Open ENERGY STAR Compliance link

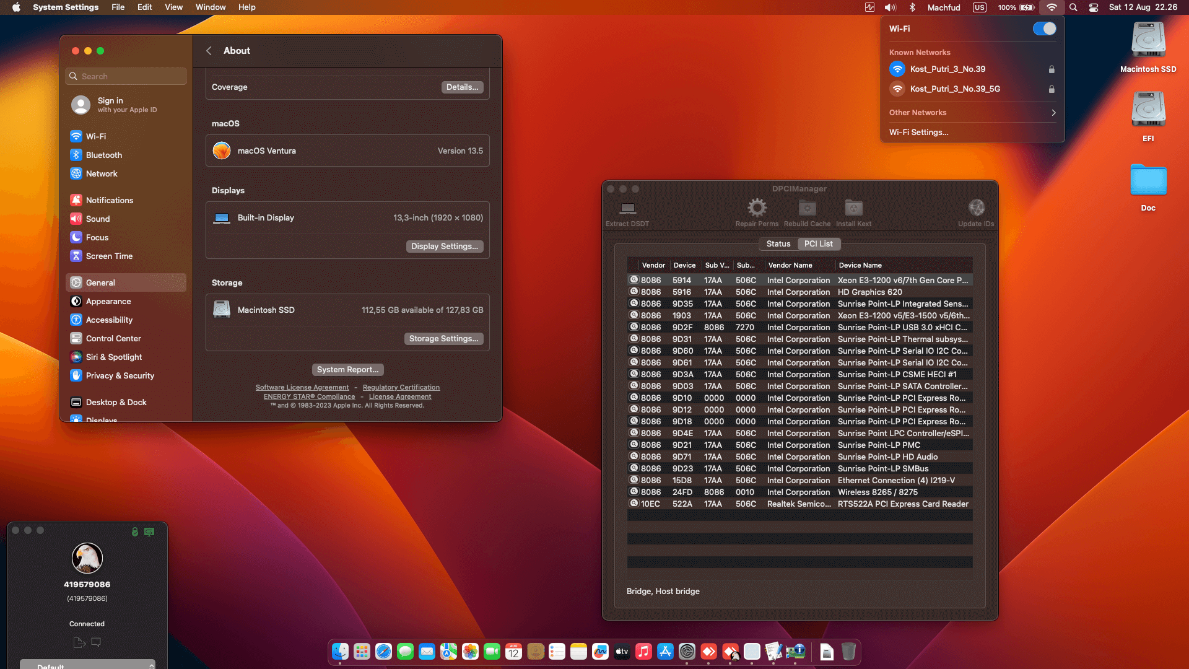point(309,397)
